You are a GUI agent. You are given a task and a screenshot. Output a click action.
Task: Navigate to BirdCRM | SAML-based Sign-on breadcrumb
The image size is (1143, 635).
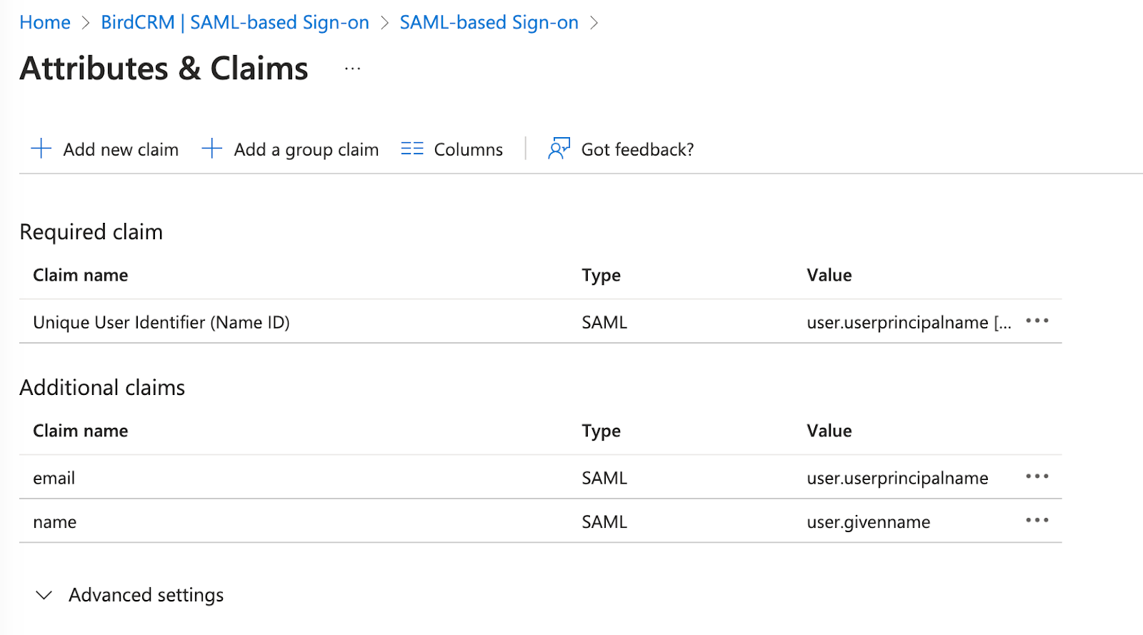click(x=235, y=23)
